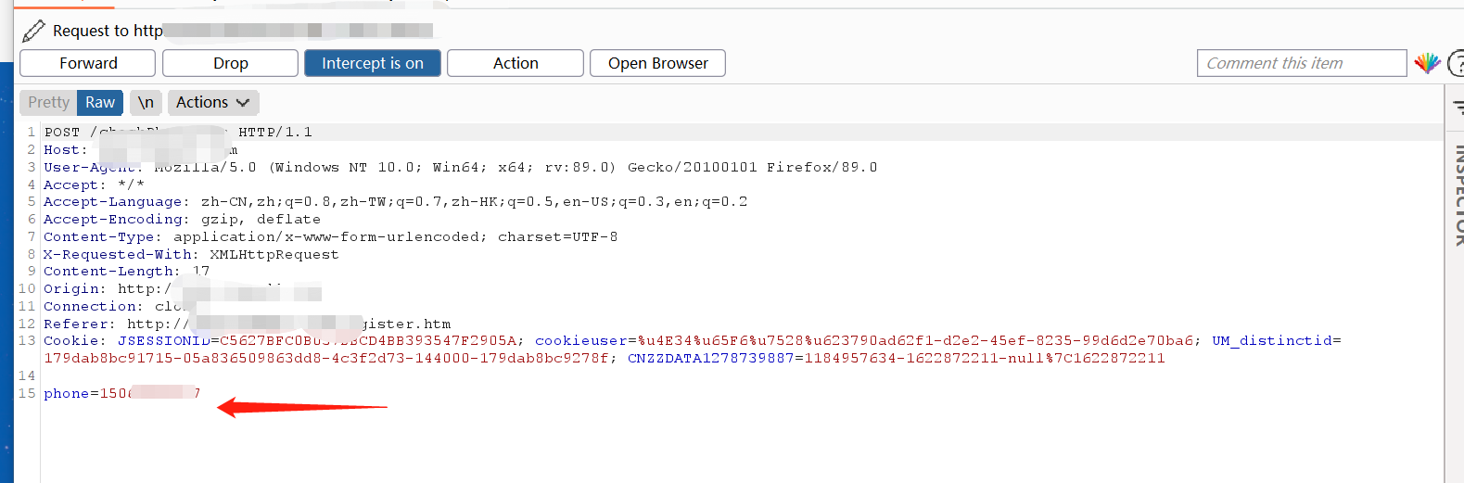Open the rainbow highlight color picker
This screenshot has height=483, width=1464.
click(x=1427, y=63)
